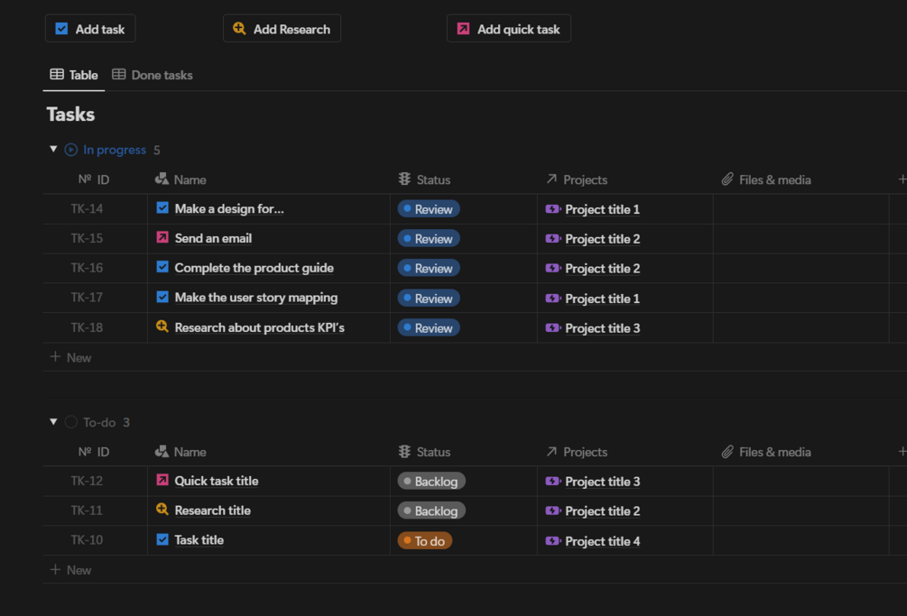Click the magnifier icon next to Research title
907x616 pixels.
pyautogui.click(x=162, y=510)
